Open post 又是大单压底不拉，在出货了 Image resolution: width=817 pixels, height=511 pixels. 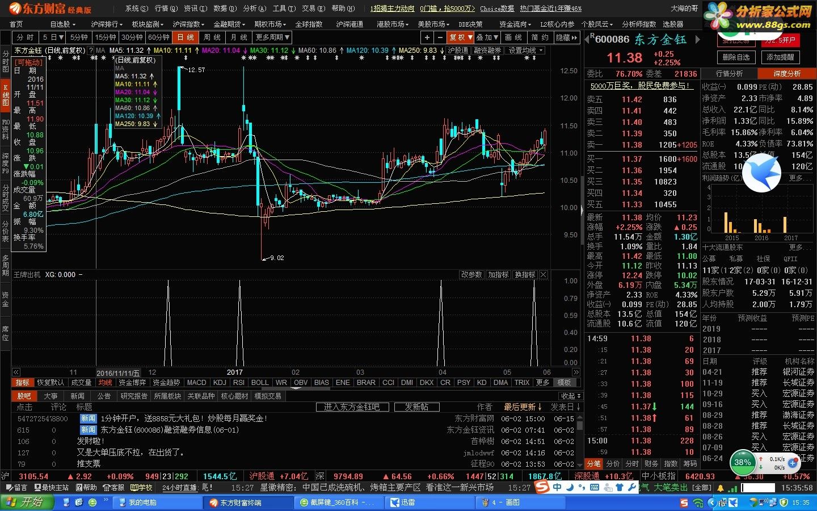130,453
